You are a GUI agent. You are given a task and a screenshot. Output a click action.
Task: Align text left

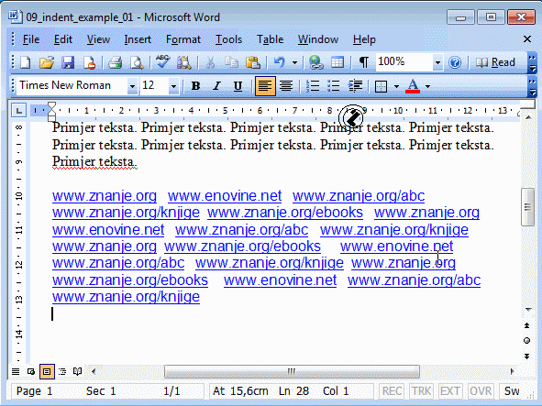[x=265, y=86]
